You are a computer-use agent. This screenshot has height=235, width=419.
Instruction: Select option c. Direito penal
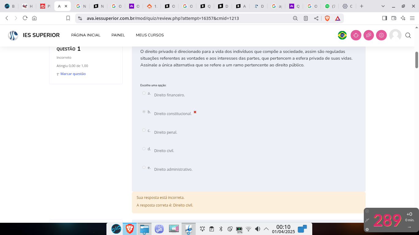(x=144, y=130)
